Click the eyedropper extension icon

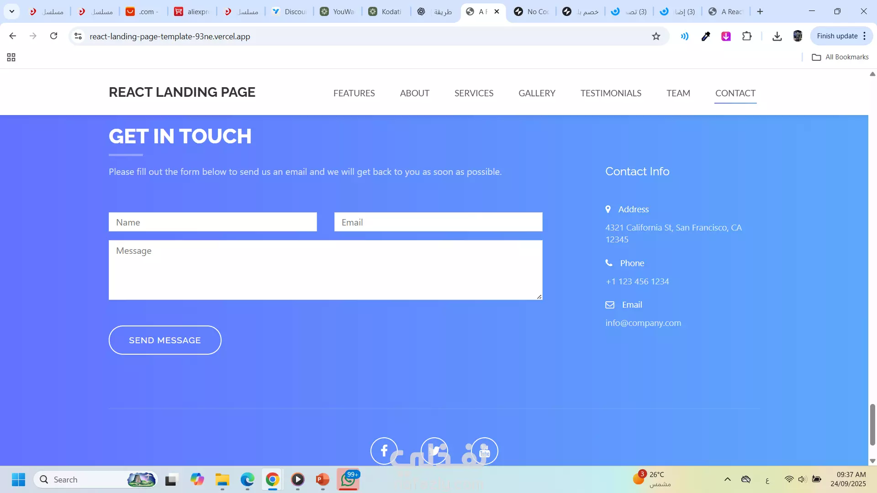pyautogui.click(x=706, y=36)
